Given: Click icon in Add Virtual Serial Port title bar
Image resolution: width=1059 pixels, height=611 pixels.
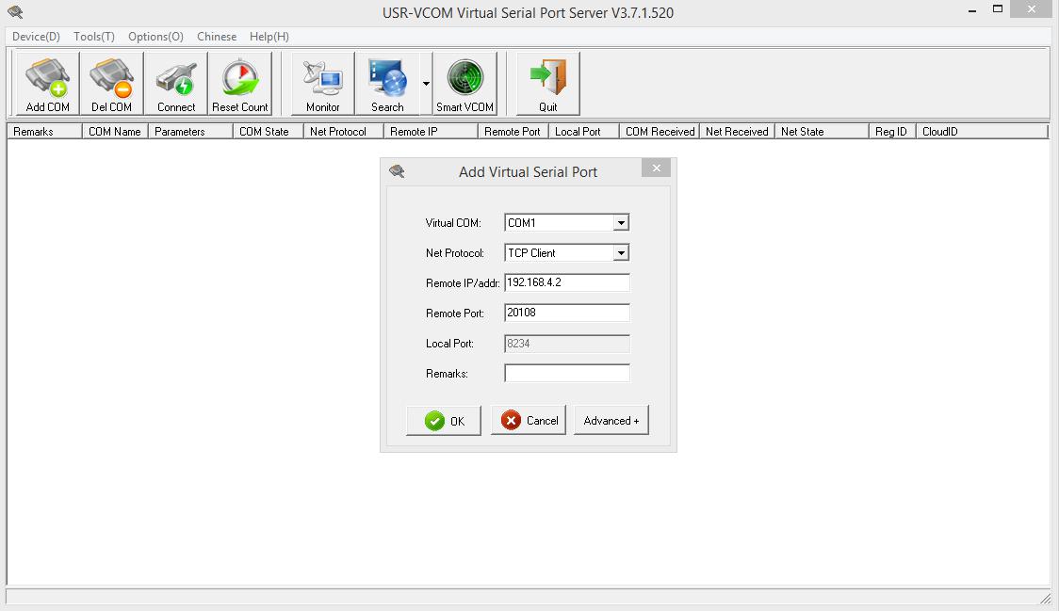Looking at the screenshot, I should coord(398,171).
